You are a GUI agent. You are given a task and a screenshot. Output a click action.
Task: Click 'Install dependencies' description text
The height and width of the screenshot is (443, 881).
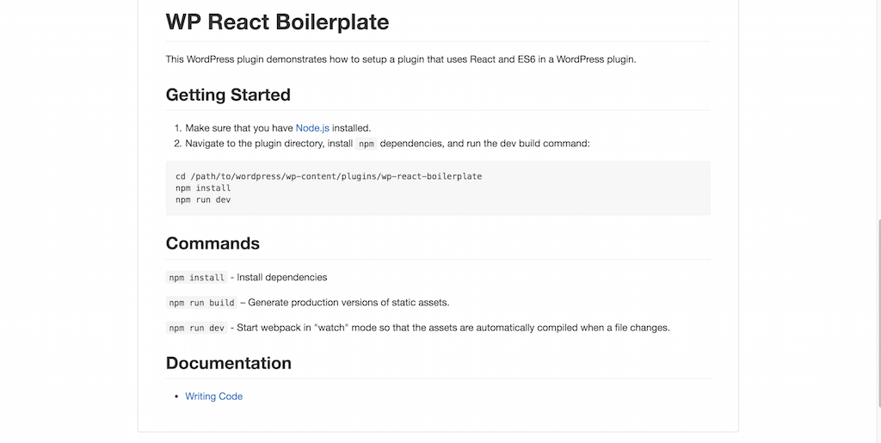[x=281, y=277]
